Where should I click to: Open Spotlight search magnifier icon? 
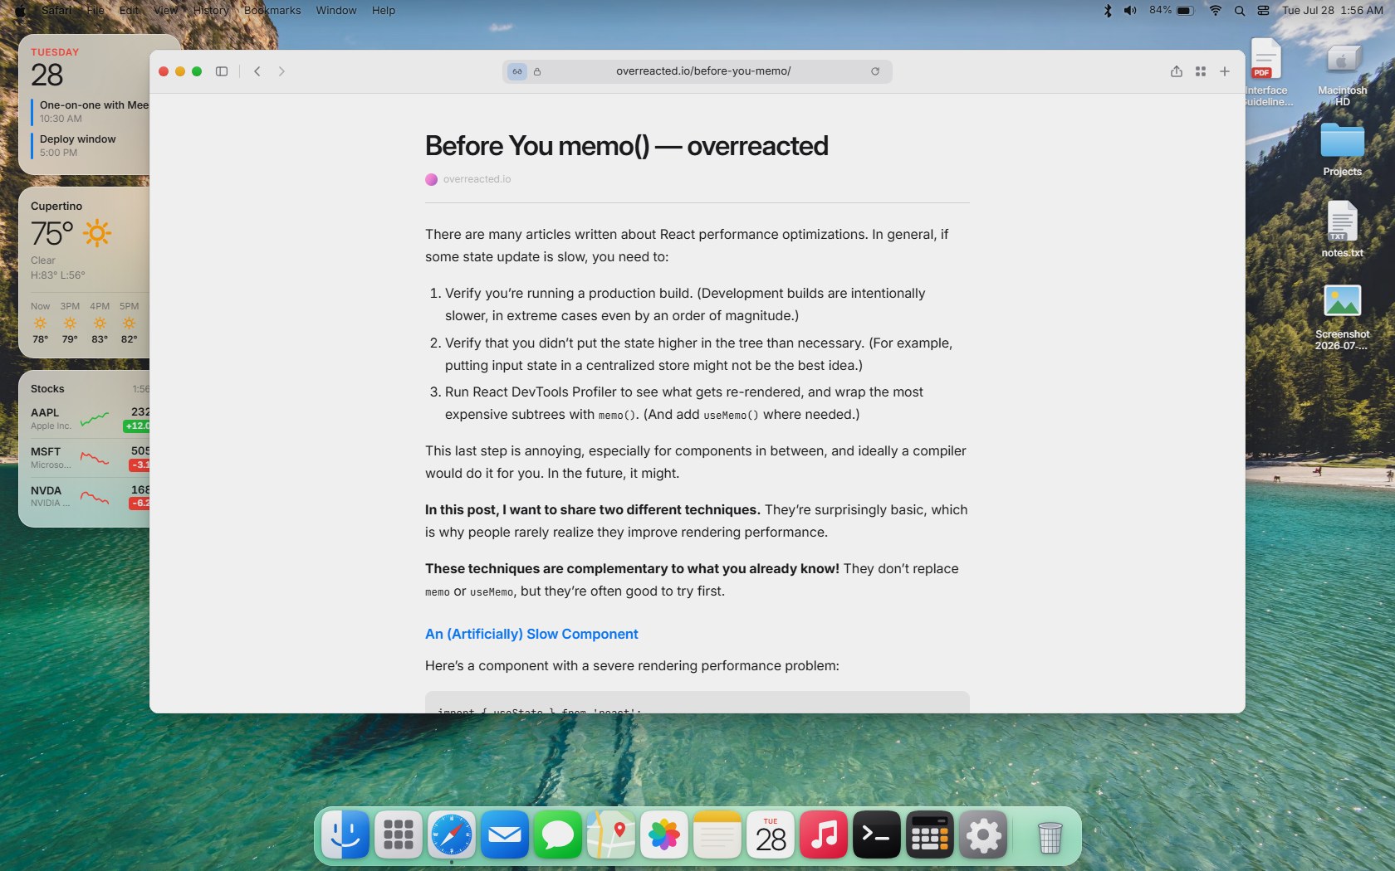click(1240, 11)
